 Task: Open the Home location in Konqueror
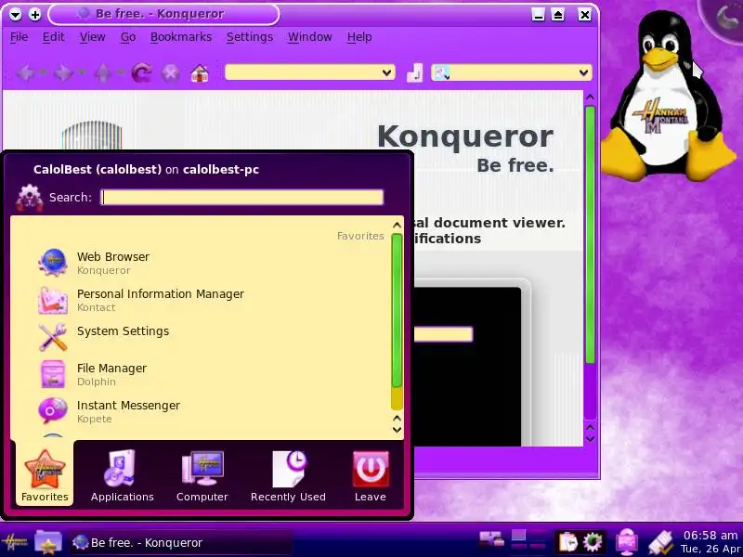click(200, 73)
